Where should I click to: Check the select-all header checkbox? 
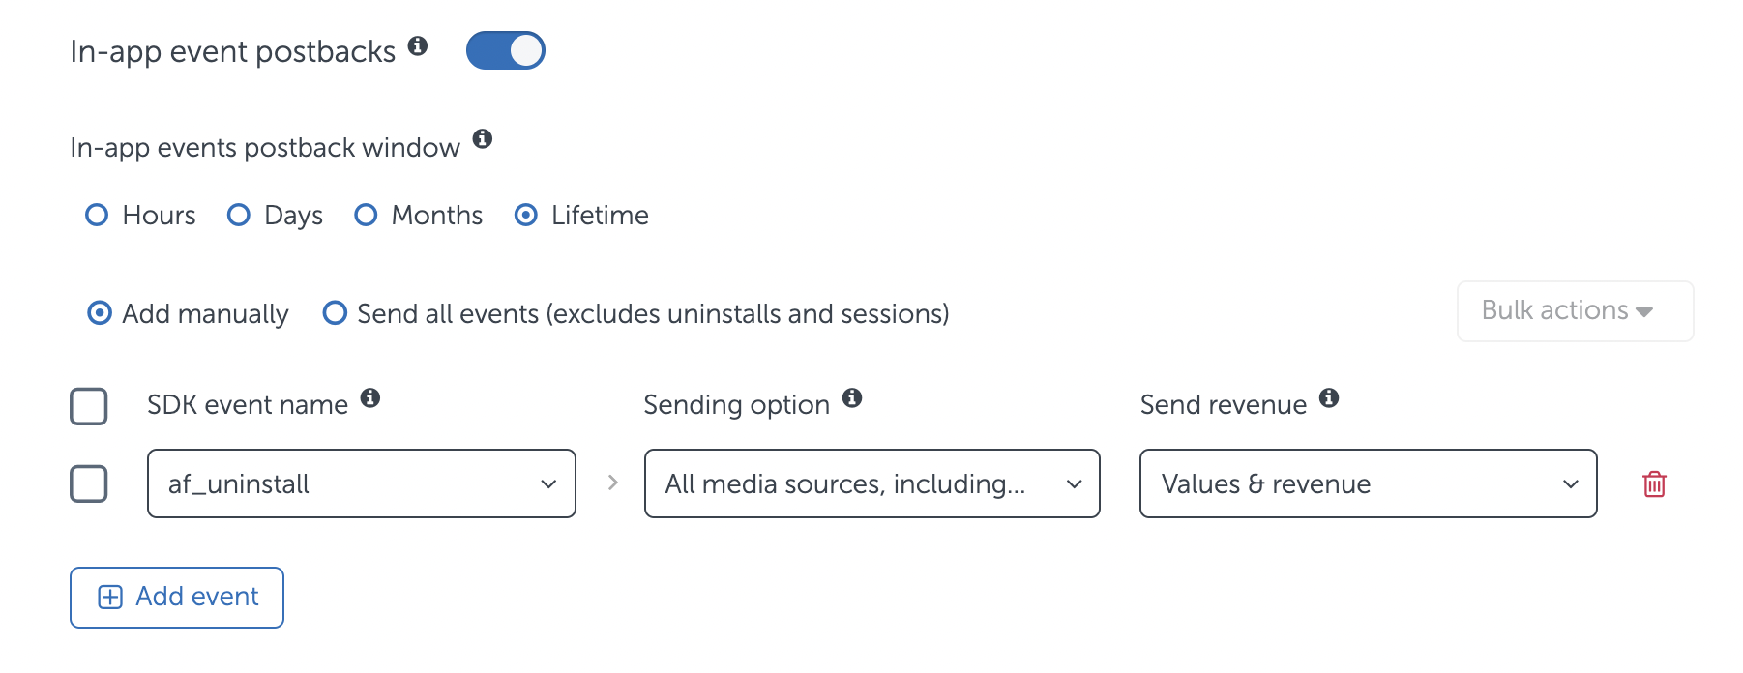(89, 406)
